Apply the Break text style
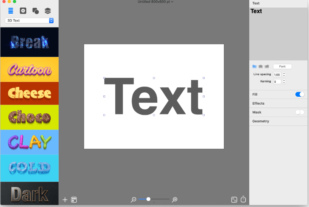The height and width of the screenshot is (207, 309). (x=30, y=42)
